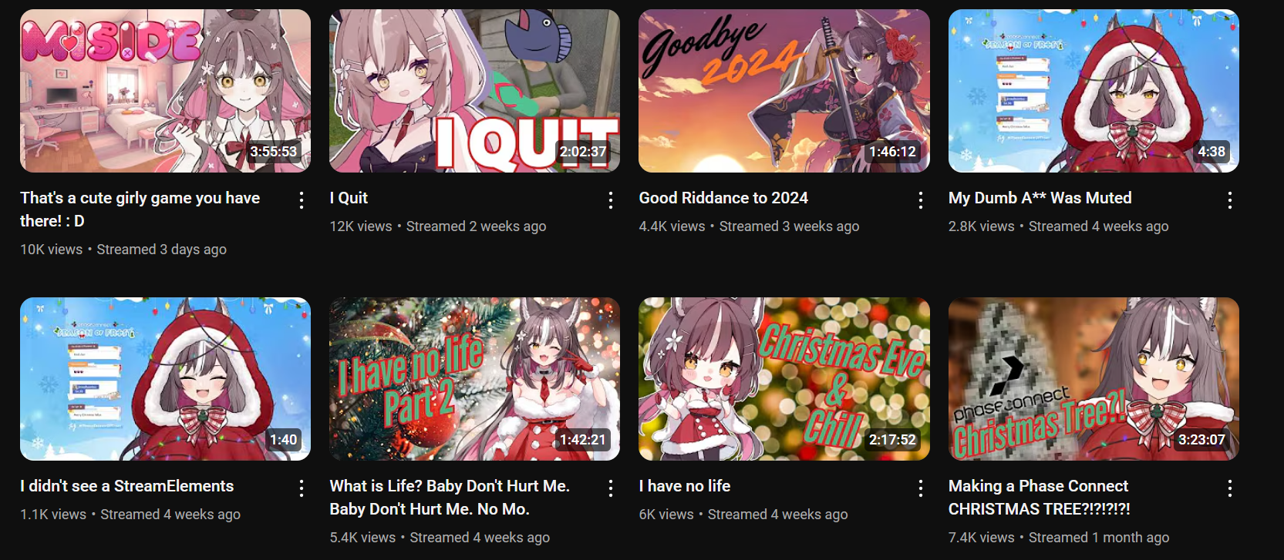Screen dimensions: 1284x560
Task: Open three-dot menu for 'That's a cute girly game'
Action: tap(302, 200)
